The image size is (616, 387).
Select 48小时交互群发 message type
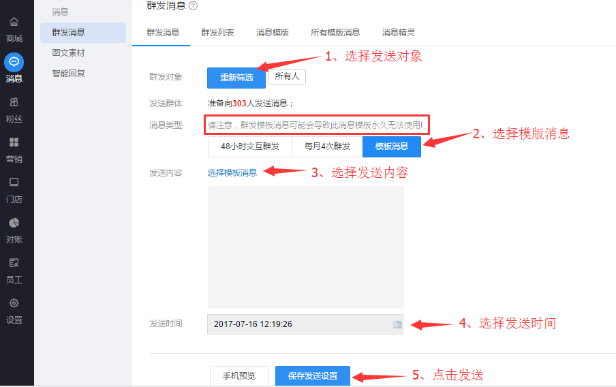click(x=250, y=146)
